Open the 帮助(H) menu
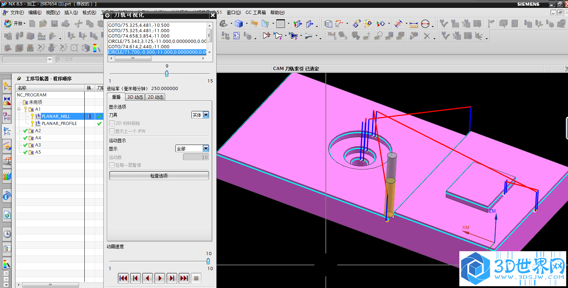The width and height of the screenshot is (568, 288). pos(277,13)
